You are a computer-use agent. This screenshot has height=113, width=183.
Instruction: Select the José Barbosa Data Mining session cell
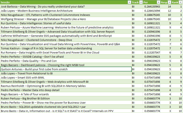pyautogui.click(x=65, y=7)
